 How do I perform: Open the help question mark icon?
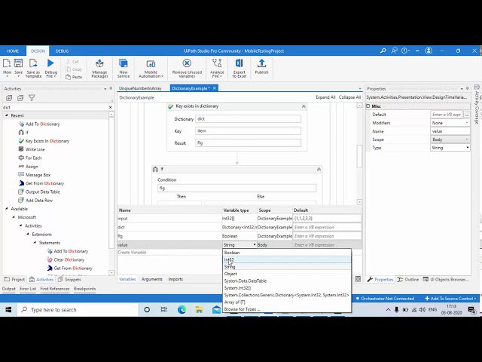404,51
